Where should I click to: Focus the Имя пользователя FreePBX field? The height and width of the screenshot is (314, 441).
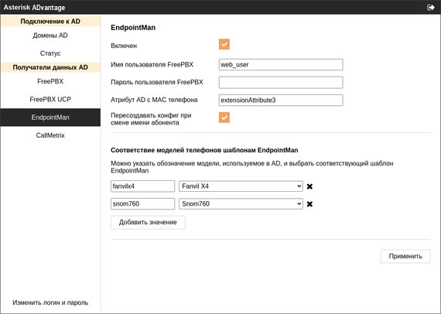[x=281, y=65]
